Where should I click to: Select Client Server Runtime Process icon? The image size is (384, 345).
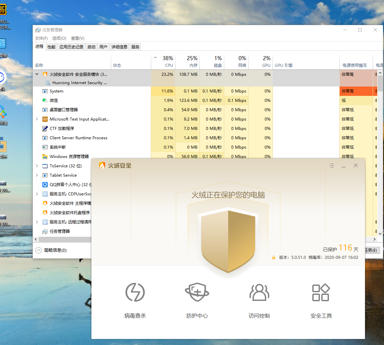(x=45, y=138)
